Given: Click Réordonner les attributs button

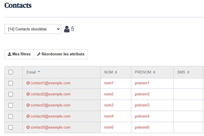Looking at the screenshot, I should point(61,54).
